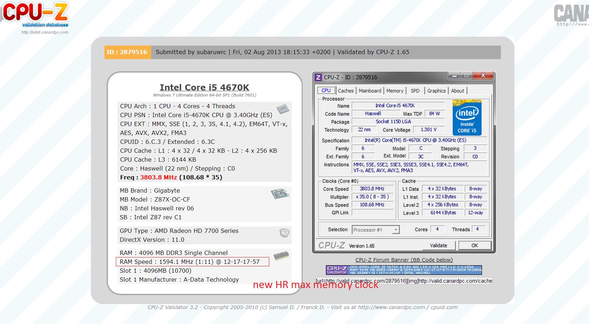The image size is (589, 324).
Task: Click the Stepping value 3
Action: click(475, 148)
